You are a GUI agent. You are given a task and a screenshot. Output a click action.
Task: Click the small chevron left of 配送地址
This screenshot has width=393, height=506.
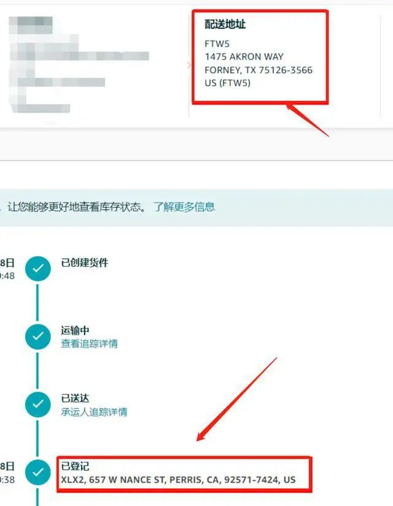[189, 65]
